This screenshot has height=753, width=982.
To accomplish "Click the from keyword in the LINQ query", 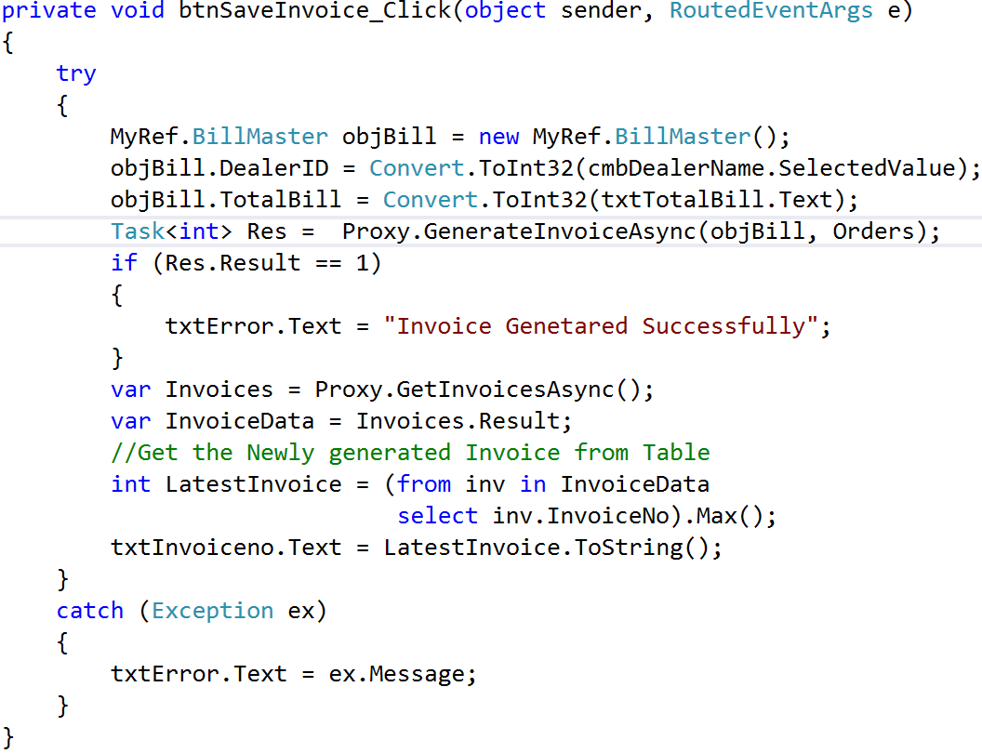I will 424,483.
